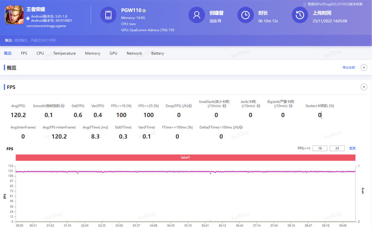Click info icon next to PGW110

[144, 10]
